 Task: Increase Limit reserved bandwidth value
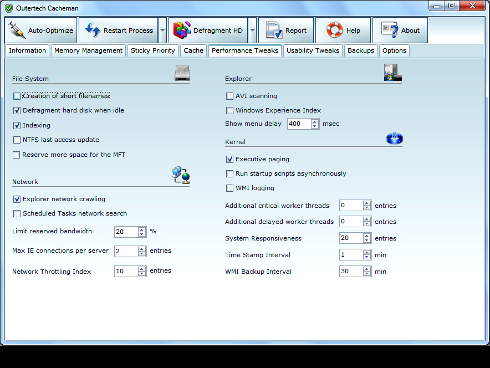[142, 229]
